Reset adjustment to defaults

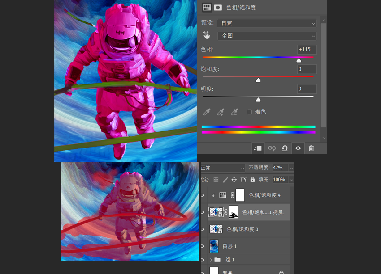click(285, 148)
